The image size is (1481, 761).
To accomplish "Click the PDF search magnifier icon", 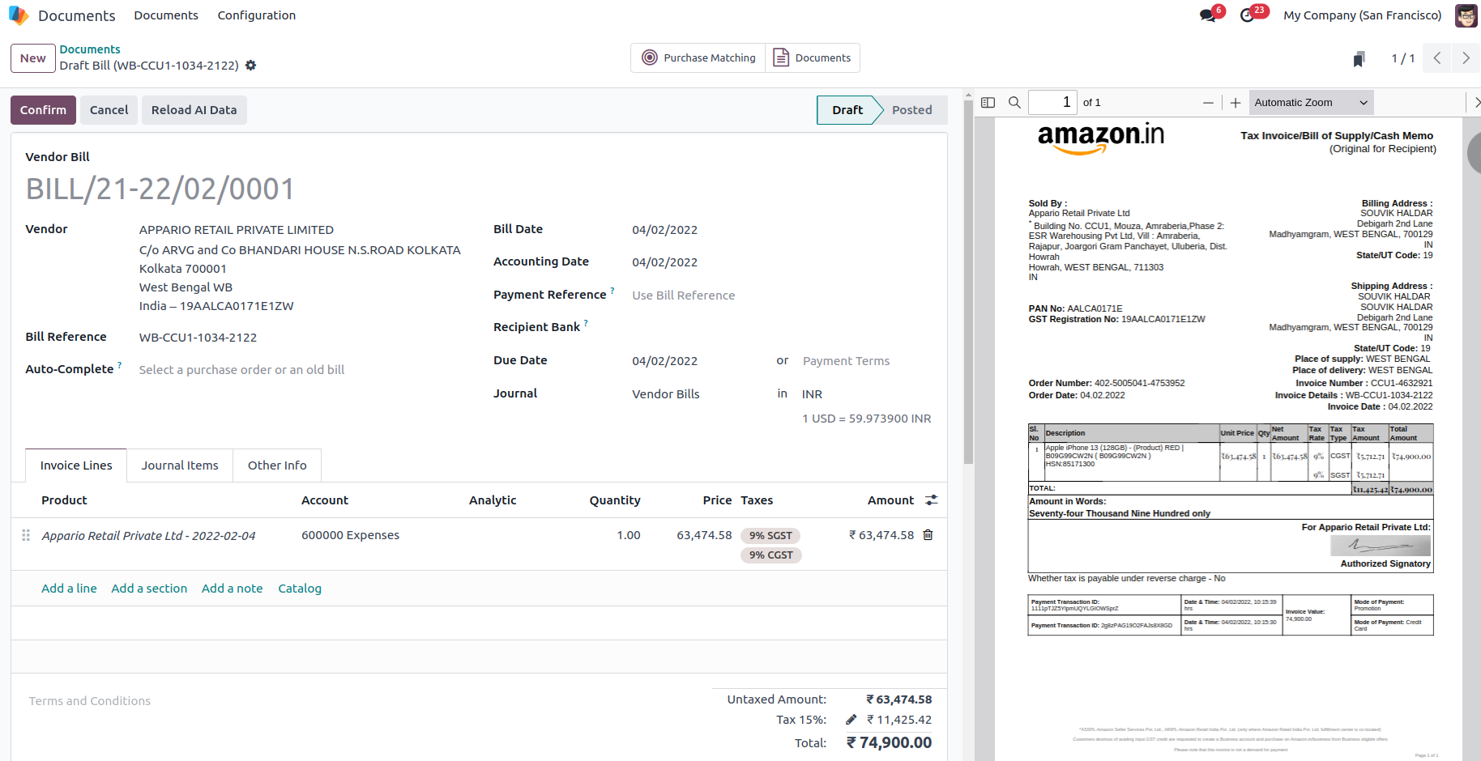I will 1014,103.
